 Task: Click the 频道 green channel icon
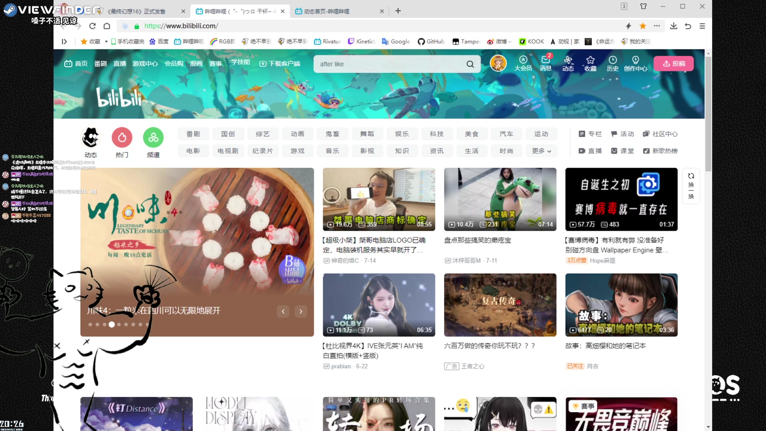point(153,138)
